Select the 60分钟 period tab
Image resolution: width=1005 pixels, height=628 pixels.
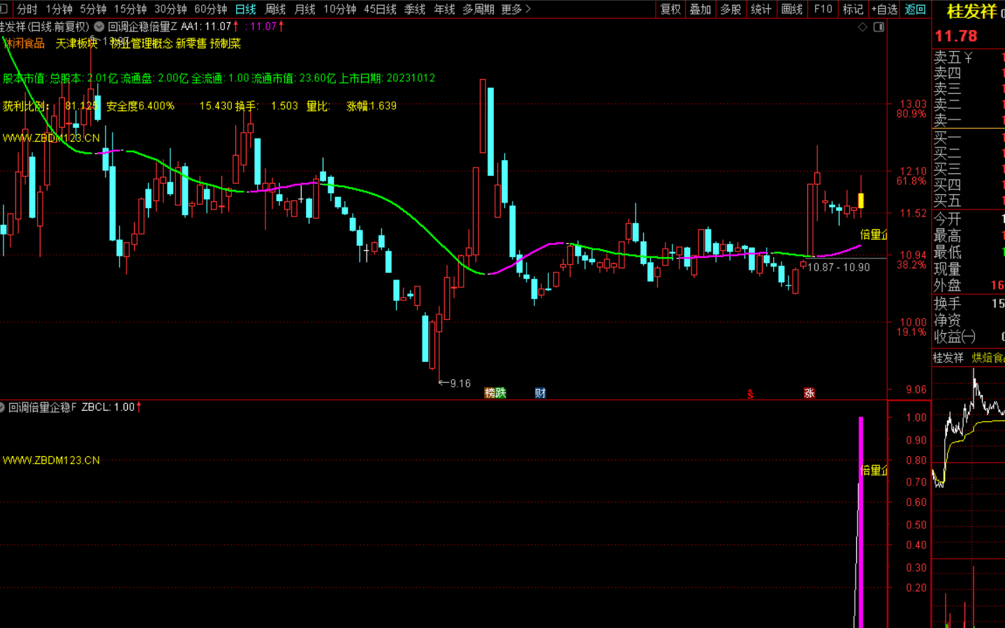tap(210, 9)
